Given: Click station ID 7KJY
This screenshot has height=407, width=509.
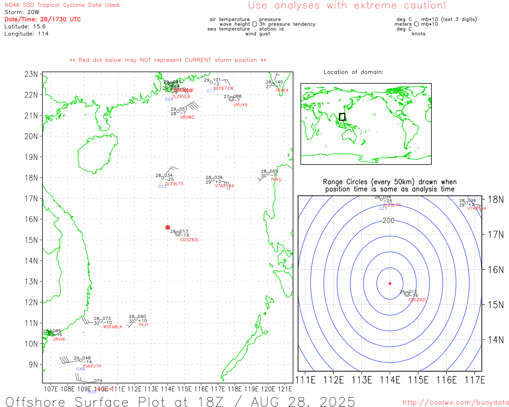Looking at the screenshot, I should click(144, 325).
